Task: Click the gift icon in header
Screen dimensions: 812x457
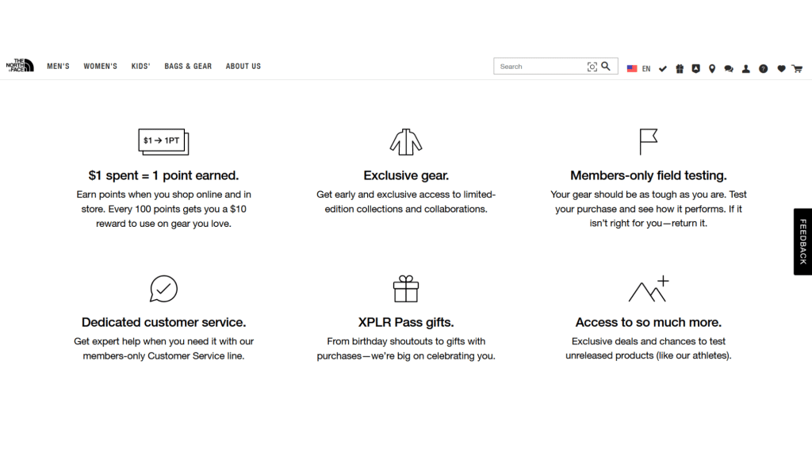Action: pyautogui.click(x=680, y=68)
